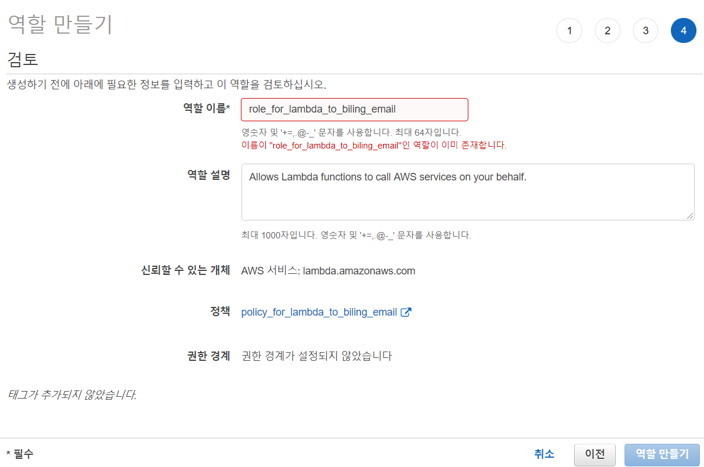The image size is (704, 467).
Task: Click the role name input field
Action: click(x=355, y=109)
